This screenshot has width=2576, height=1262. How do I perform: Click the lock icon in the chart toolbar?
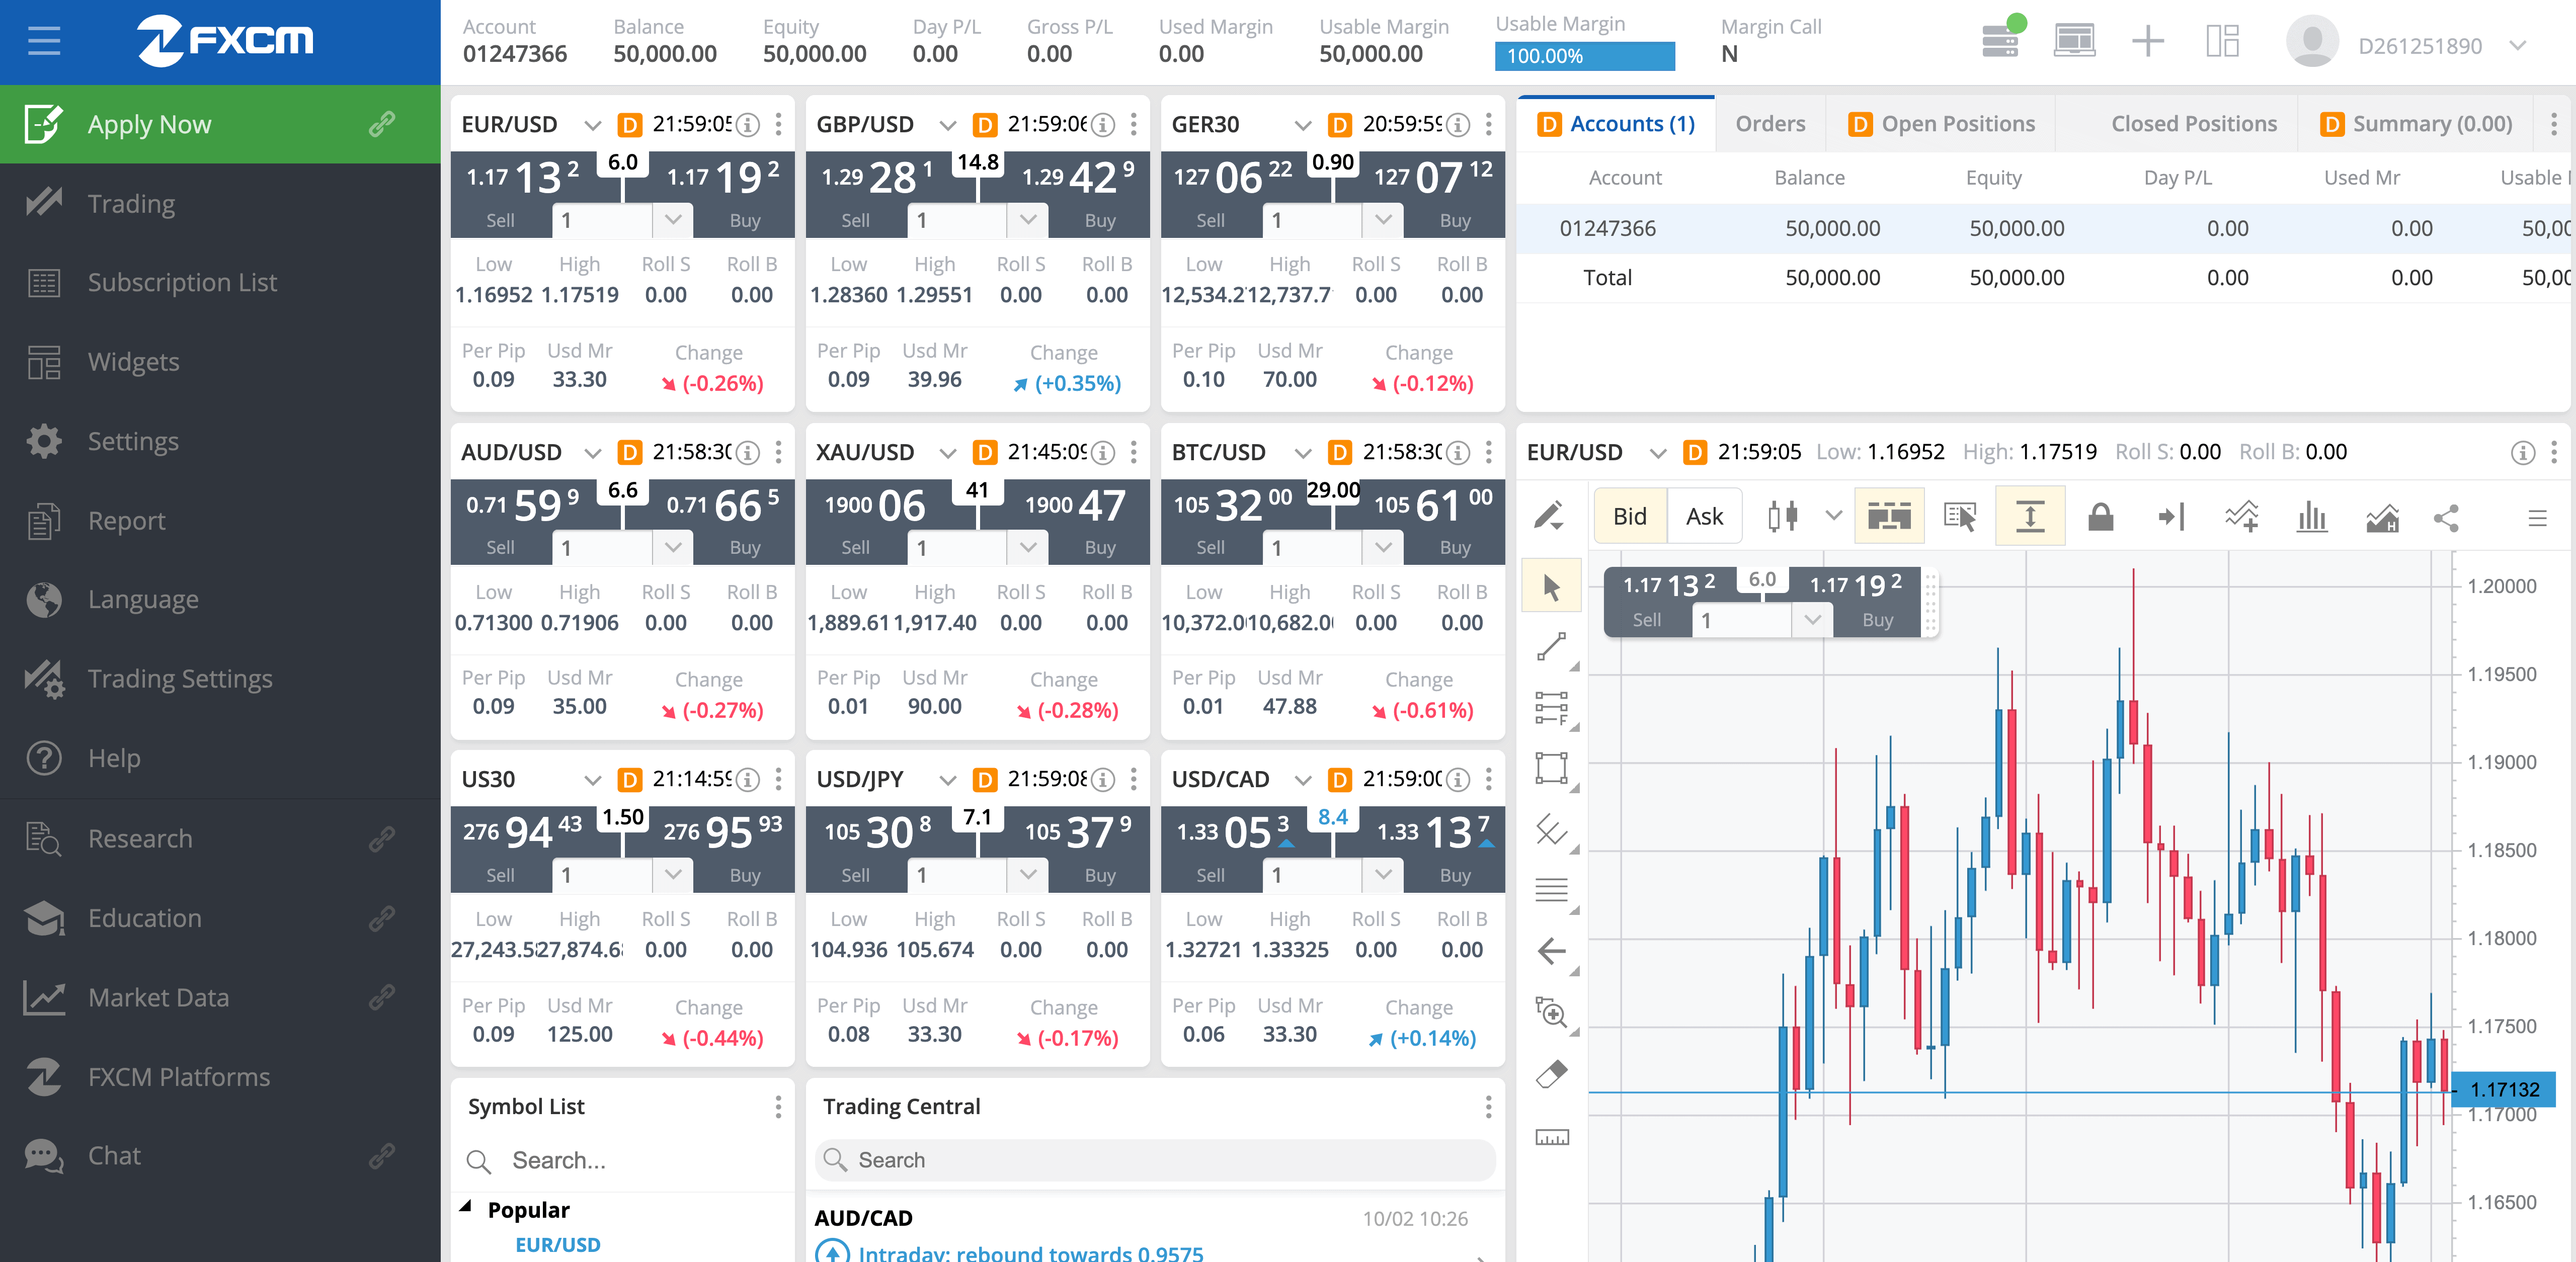click(2100, 516)
